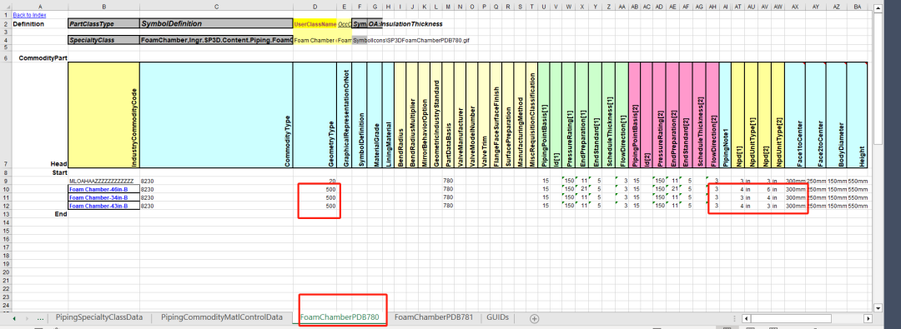Screen dimensions: 901x329
Task: Open the PipingCommodityMatlControlData sheet tab
Action: (x=222, y=317)
